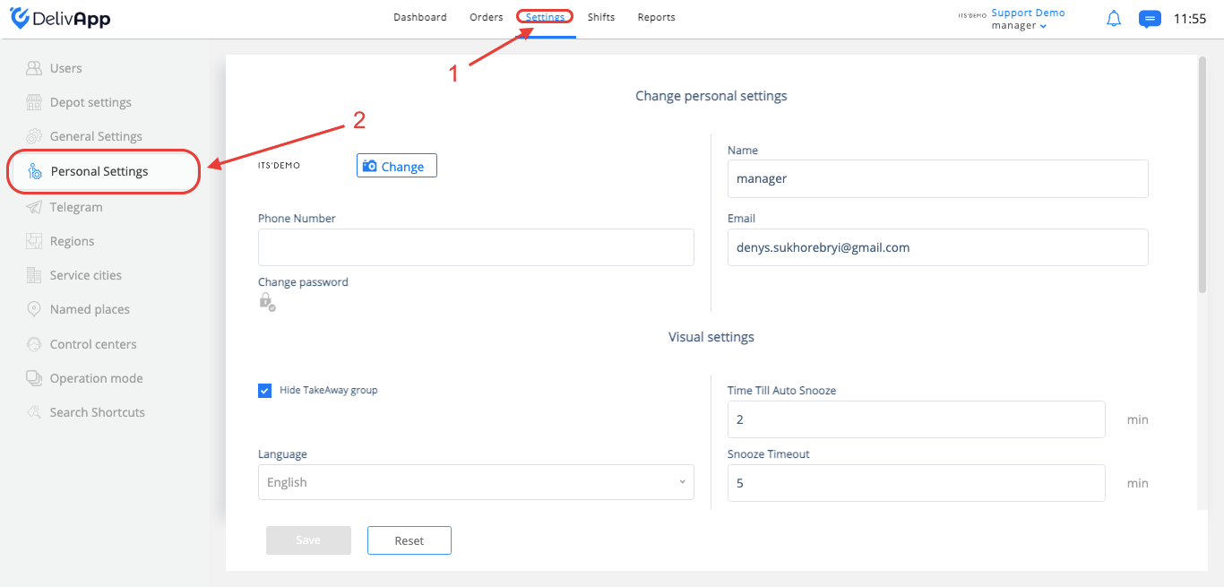
Task: Go to the Shifts tab
Action: click(x=601, y=17)
